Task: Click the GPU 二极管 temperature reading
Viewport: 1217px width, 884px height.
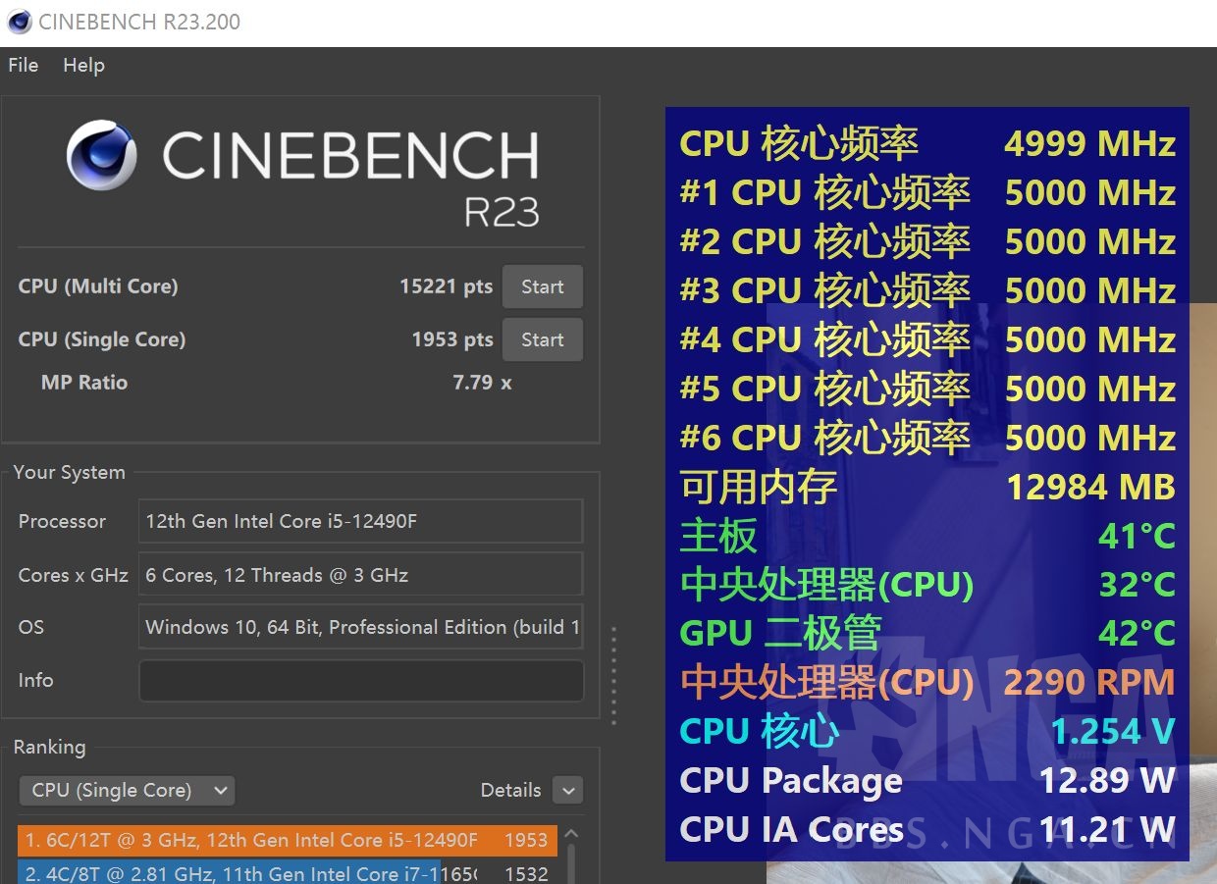Action: pos(1136,634)
